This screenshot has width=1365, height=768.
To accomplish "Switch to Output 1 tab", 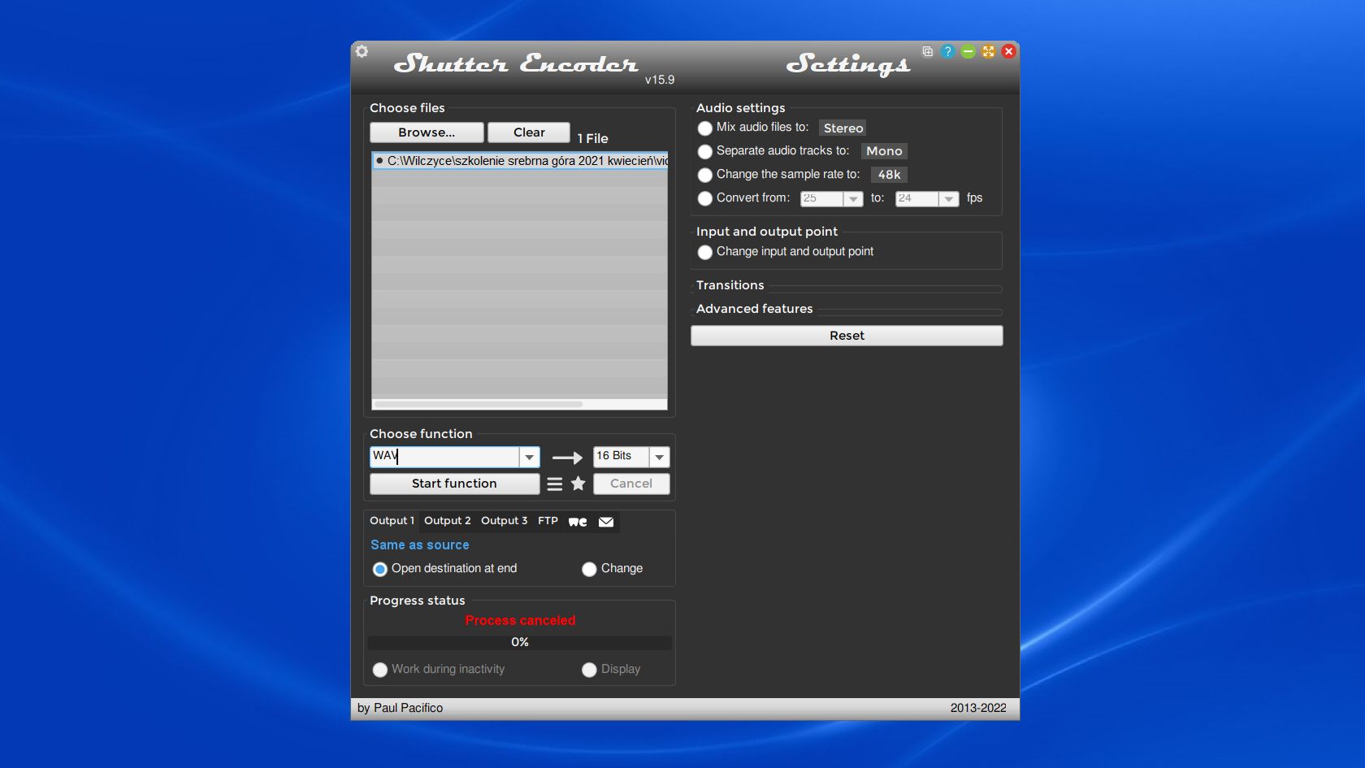I will (392, 521).
